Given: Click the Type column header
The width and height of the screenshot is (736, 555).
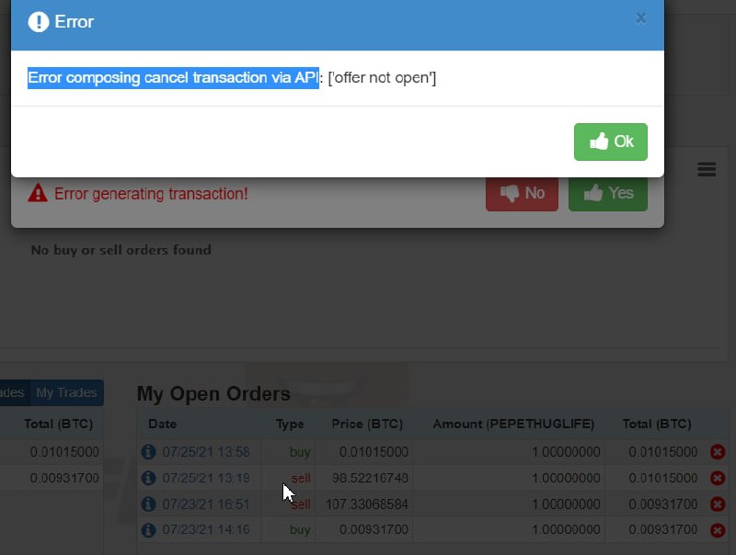Looking at the screenshot, I should pyautogui.click(x=290, y=424).
